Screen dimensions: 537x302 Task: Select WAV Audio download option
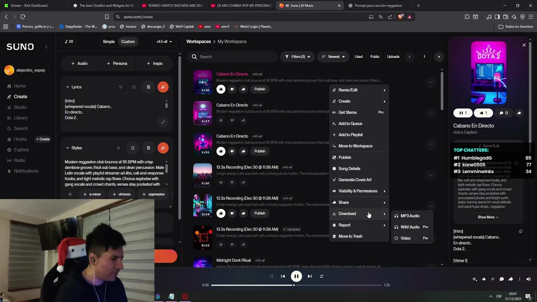tap(412, 227)
